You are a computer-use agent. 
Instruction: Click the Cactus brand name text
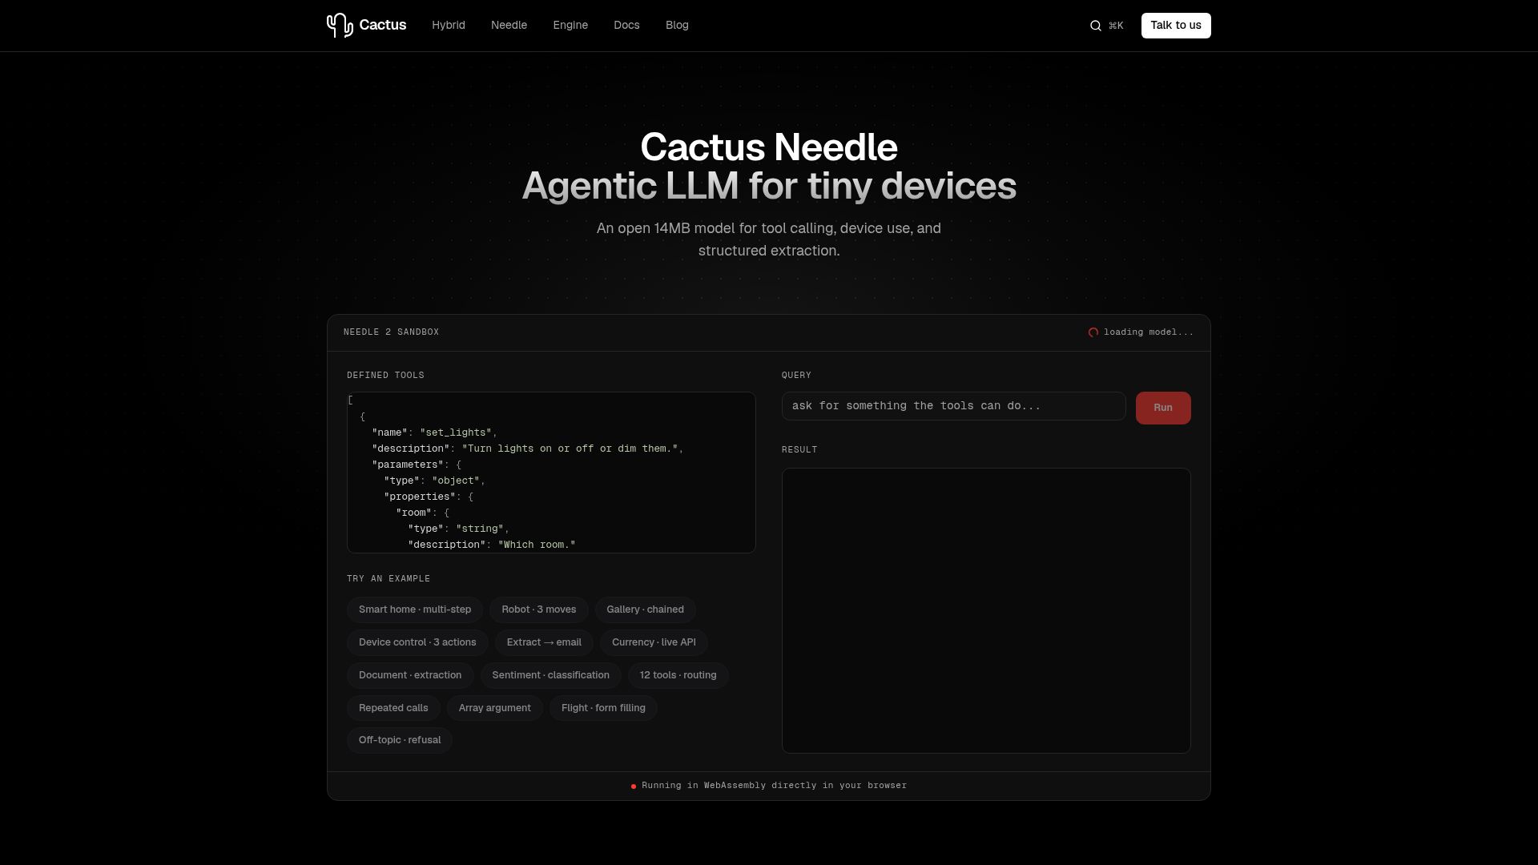tap(383, 26)
